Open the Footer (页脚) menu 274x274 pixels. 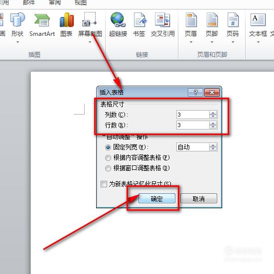coord(212,25)
